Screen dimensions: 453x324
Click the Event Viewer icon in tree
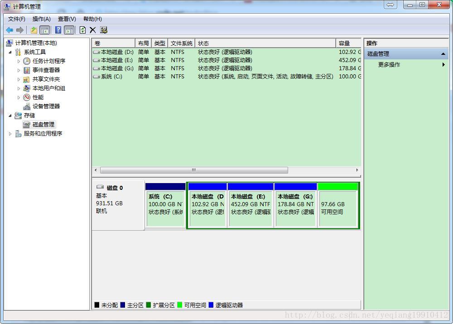coord(27,70)
